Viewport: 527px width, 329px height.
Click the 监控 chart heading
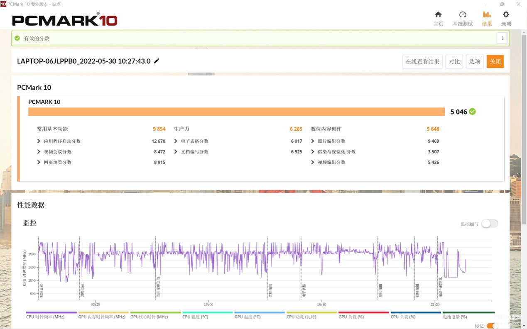30,223
